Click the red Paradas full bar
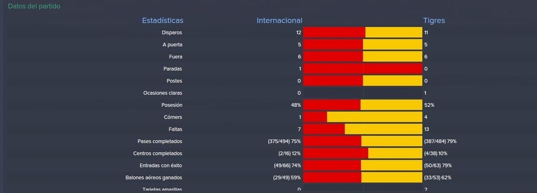The image size is (537, 193). (x=363, y=69)
